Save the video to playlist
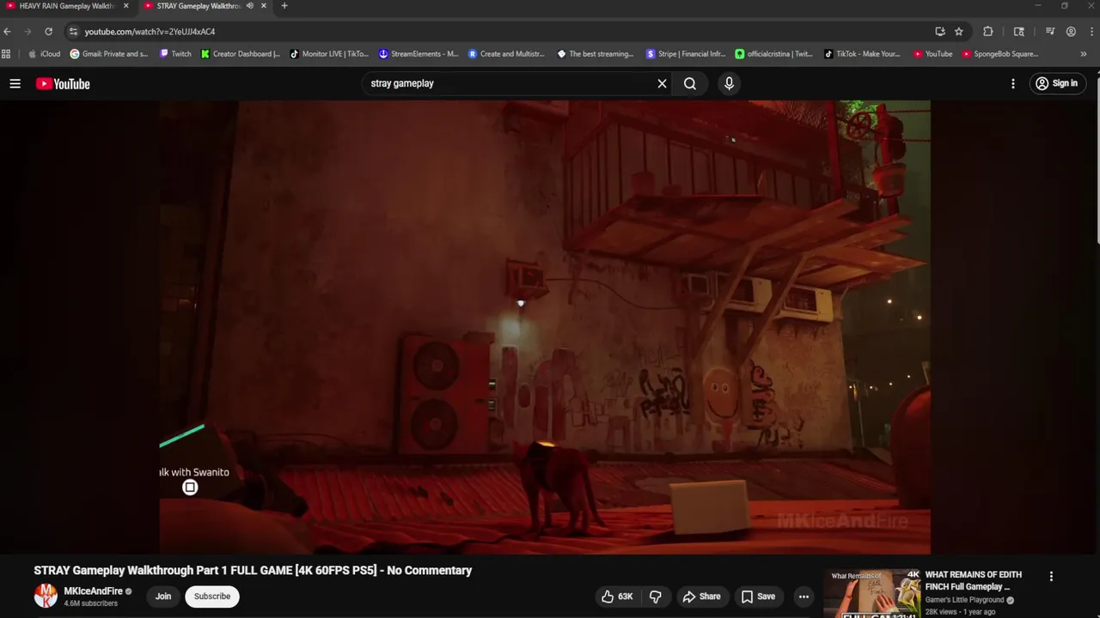 (x=758, y=597)
